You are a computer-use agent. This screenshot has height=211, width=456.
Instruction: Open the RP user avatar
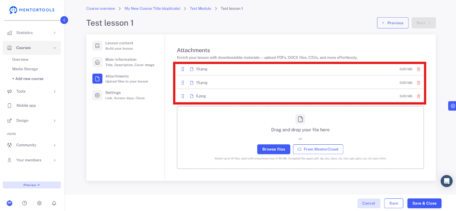(10, 203)
